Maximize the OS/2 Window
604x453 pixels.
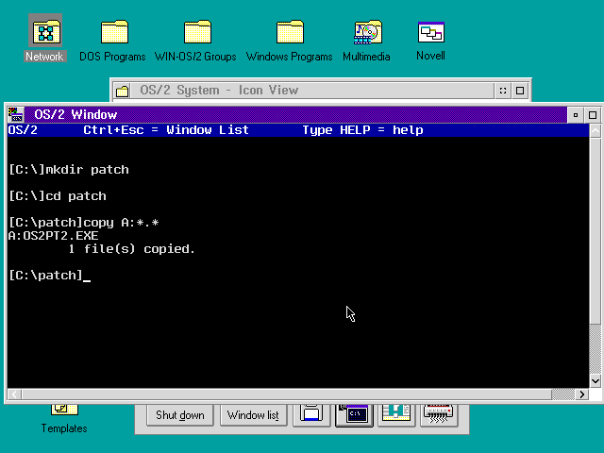tap(593, 115)
